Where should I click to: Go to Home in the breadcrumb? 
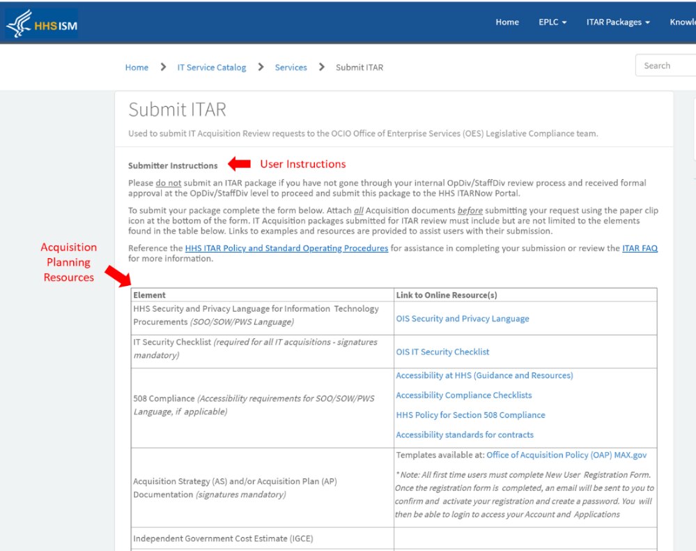pos(137,68)
